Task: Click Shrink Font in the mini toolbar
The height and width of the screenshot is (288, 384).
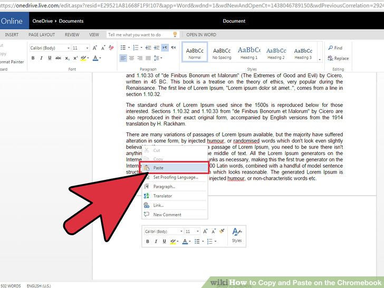Action: [214, 231]
